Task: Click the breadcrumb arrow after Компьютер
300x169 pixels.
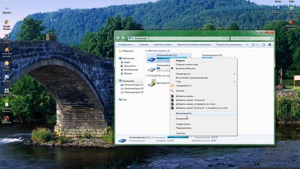Action: [x=149, y=38]
